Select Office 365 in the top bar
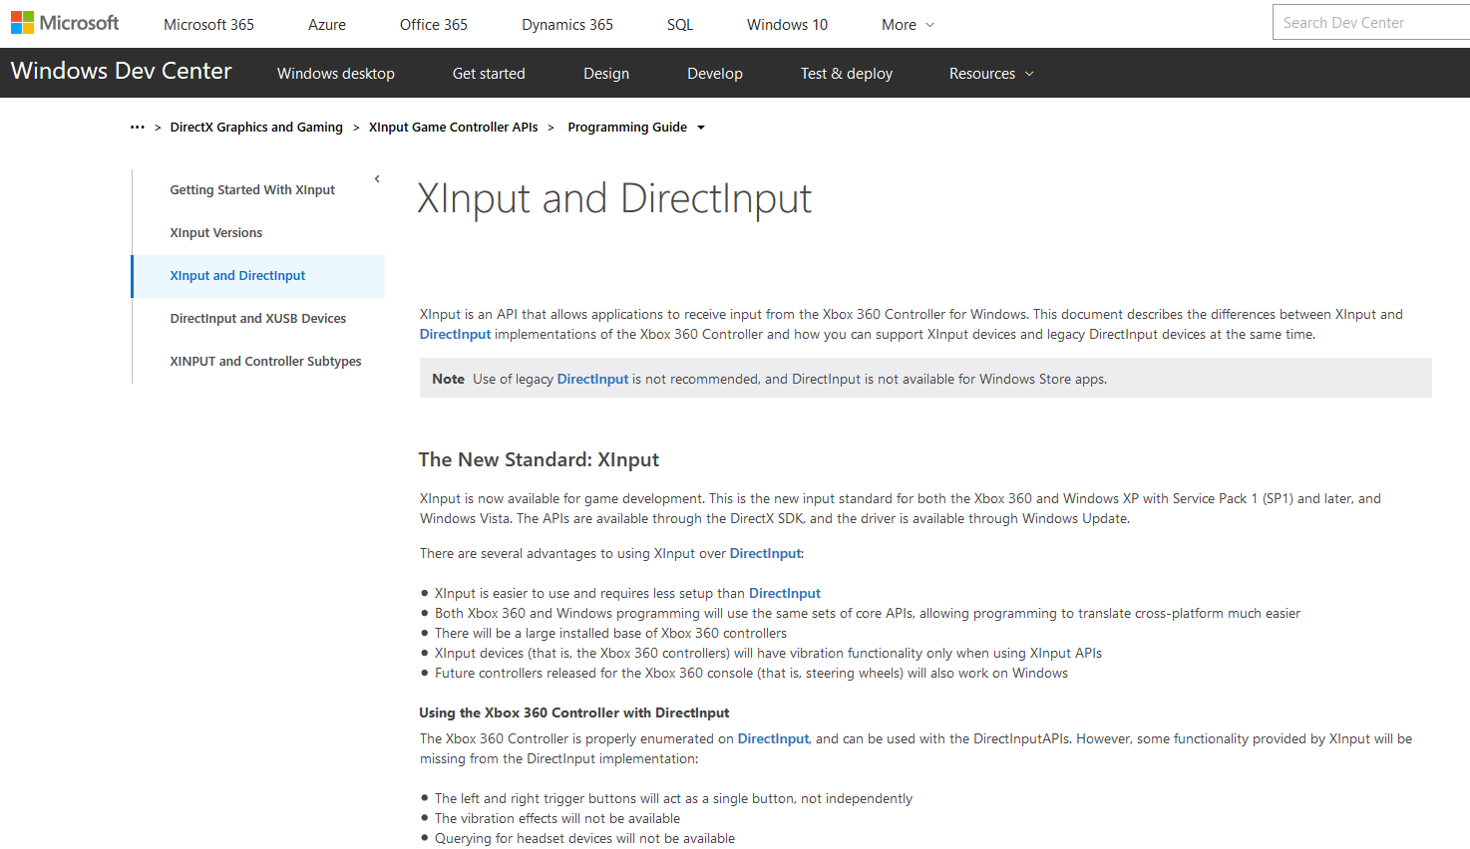The image size is (1470, 849). tap(434, 25)
